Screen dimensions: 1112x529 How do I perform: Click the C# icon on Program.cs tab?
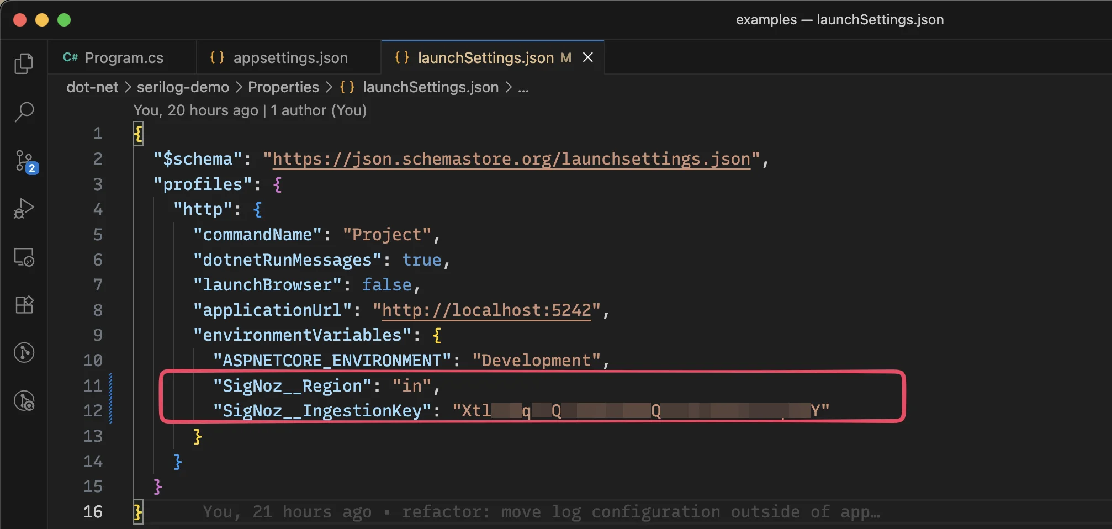[70, 57]
